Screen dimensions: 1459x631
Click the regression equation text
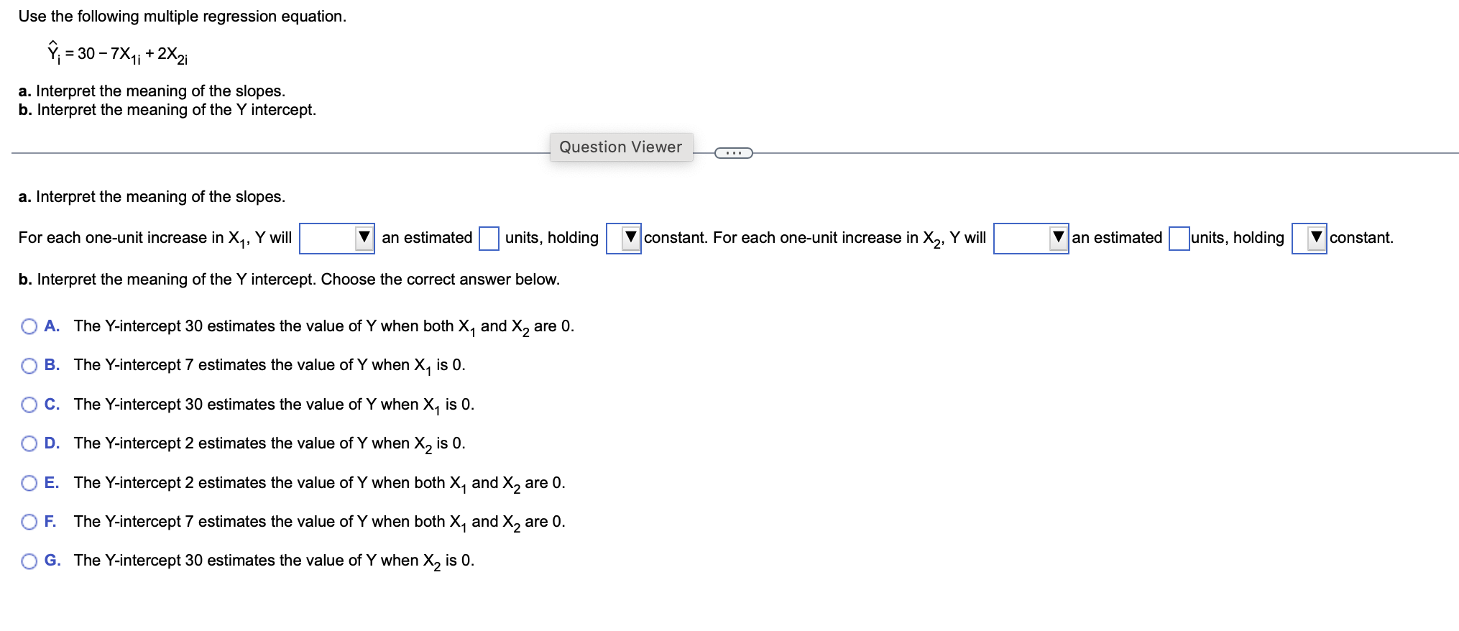point(117,50)
